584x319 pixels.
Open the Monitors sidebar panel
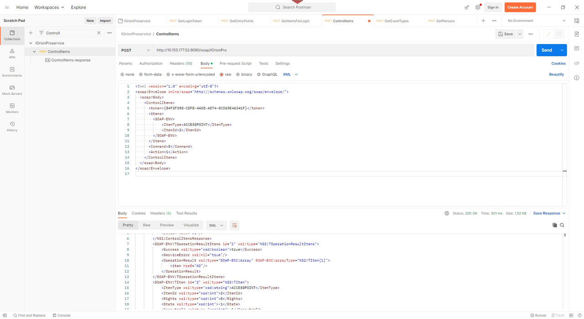tap(12, 108)
